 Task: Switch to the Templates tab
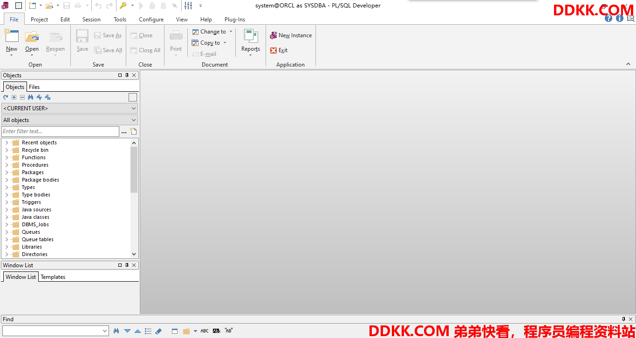tap(53, 277)
